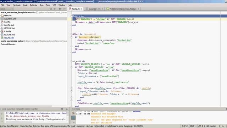227x128 pixels.
Task: Click Event Log settings wrench icon
Action: [x=73, y=113]
